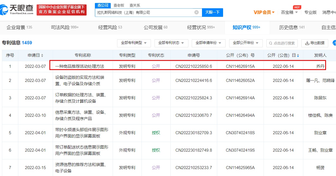This screenshot has height=176, width=336.
Task: Click inventor 范晓锋
Action: (329, 81)
